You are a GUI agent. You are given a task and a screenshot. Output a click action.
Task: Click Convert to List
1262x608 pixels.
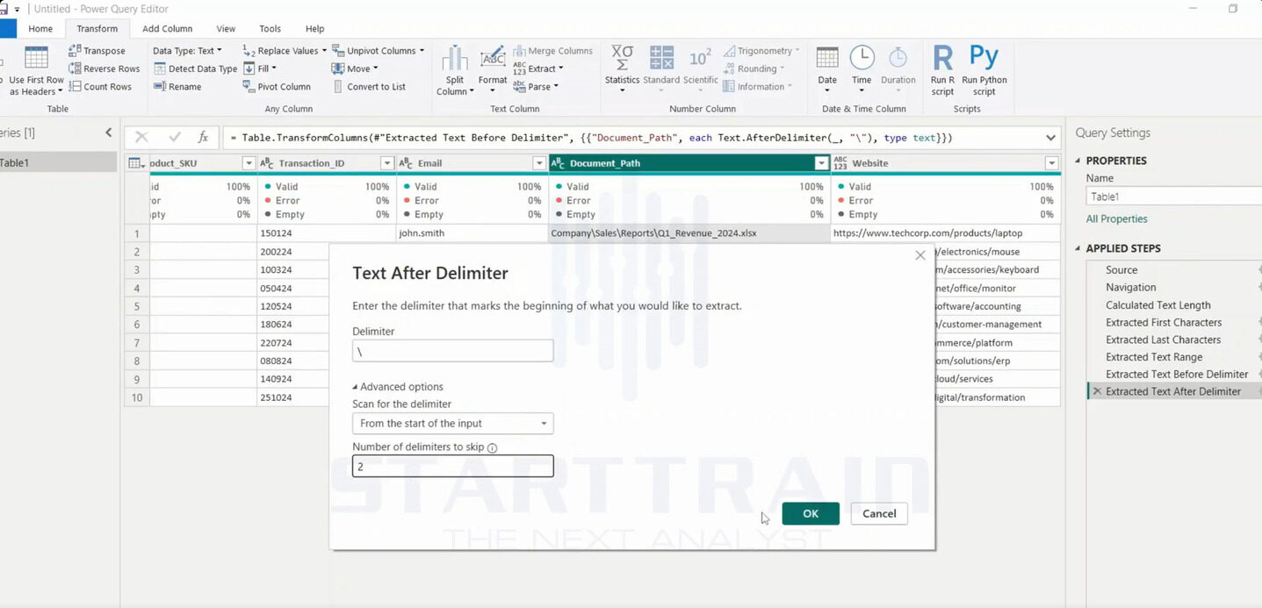[369, 87]
